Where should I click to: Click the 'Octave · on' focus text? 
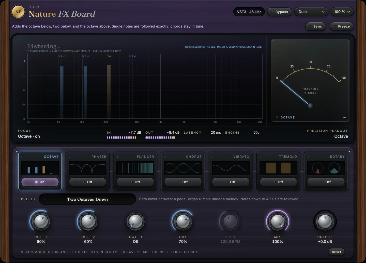click(x=29, y=136)
